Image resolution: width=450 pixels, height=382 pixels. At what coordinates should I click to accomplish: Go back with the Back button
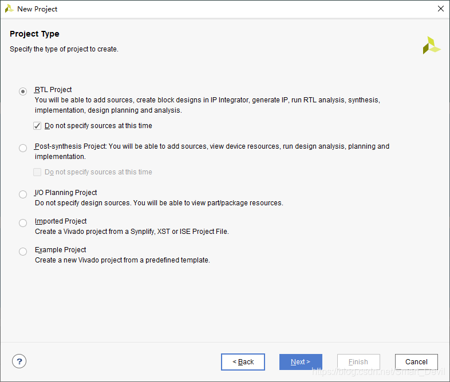click(243, 362)
